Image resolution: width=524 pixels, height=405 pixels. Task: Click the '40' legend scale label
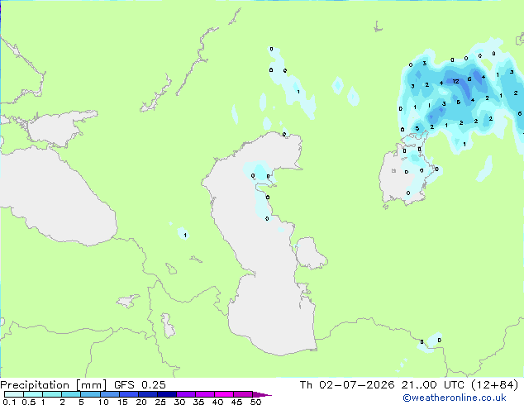tap(217, 402)
